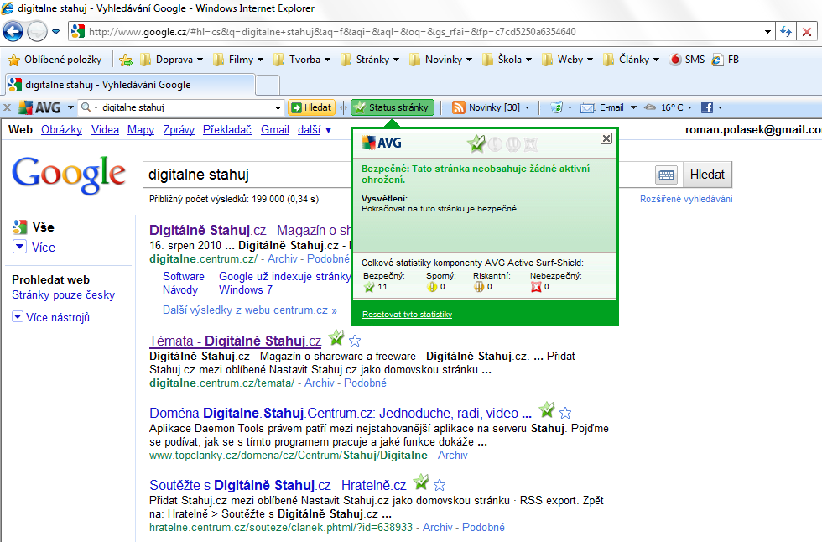Viewport: 822px width, 542px height.
Task: Add page to favorites bar star icon
Action: tap(126, 60)
